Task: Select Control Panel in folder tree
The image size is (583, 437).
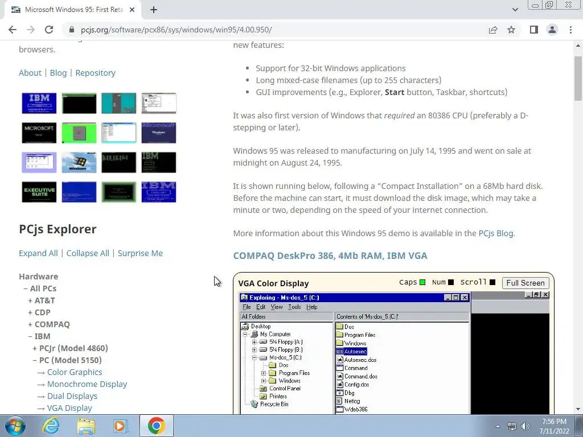Action: click(285, 388)
